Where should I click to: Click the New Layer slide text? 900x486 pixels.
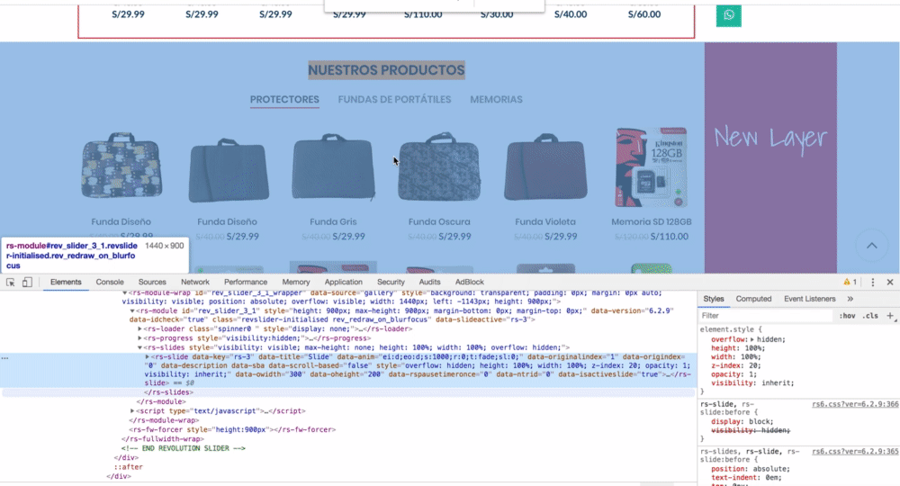click(x=770, y=138)
